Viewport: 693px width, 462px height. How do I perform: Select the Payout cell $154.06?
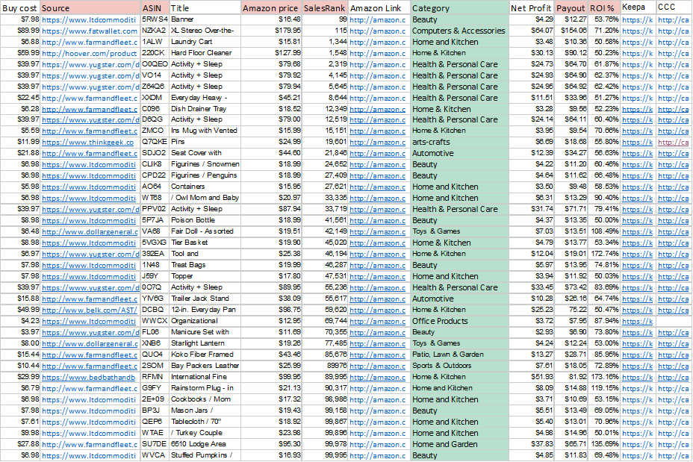tap(571, 31)
